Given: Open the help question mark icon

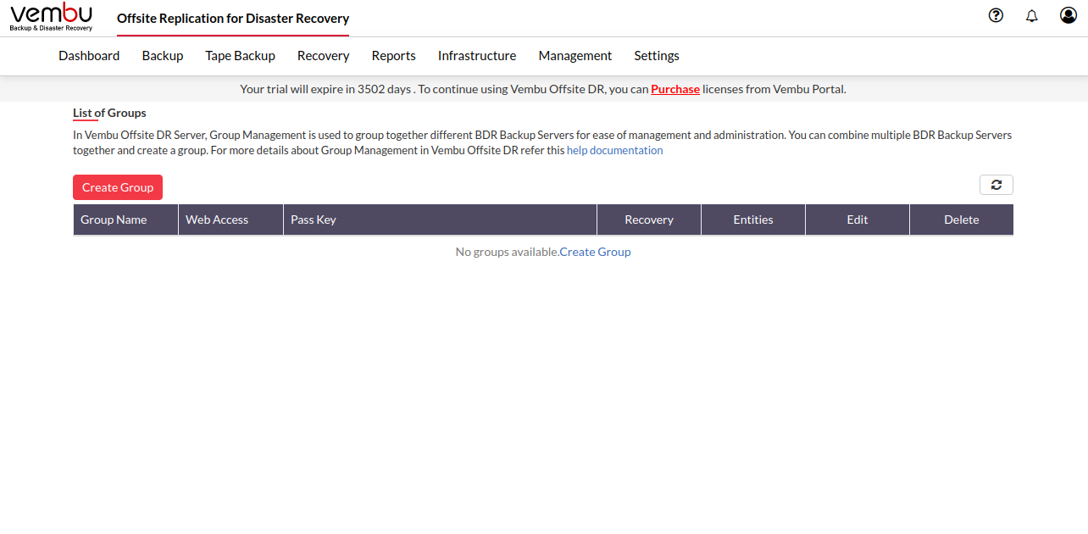Looking at the screenshot, I should [996, 15].
